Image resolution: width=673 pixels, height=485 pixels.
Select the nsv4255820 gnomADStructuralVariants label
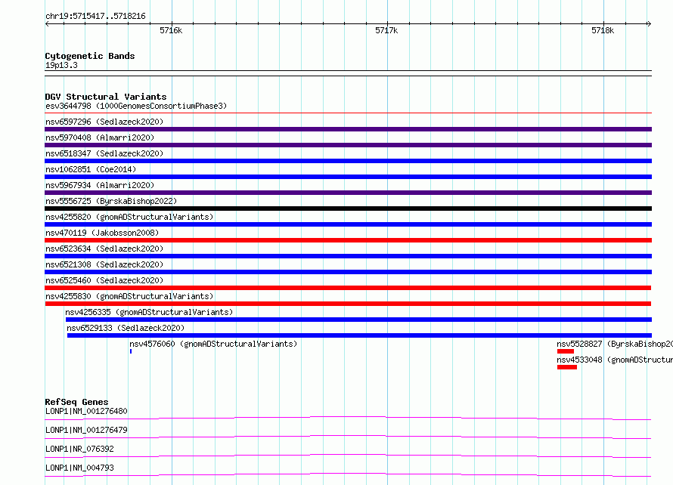pyautogui.click(x=129, y=217)
